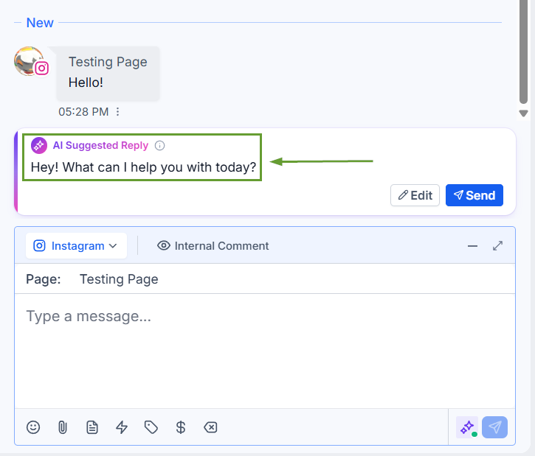
Task: Click the AI Suggested Reply heading
Action: (x=100, y=145)
